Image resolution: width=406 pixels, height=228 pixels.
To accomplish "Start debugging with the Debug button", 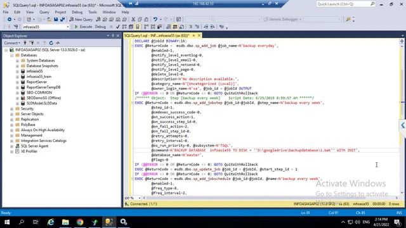I will 100,27.
